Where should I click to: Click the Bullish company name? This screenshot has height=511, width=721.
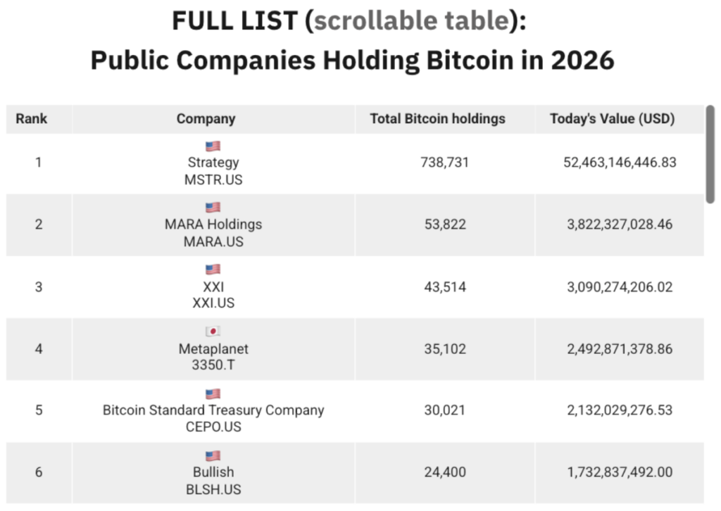[x=213, y=472]
